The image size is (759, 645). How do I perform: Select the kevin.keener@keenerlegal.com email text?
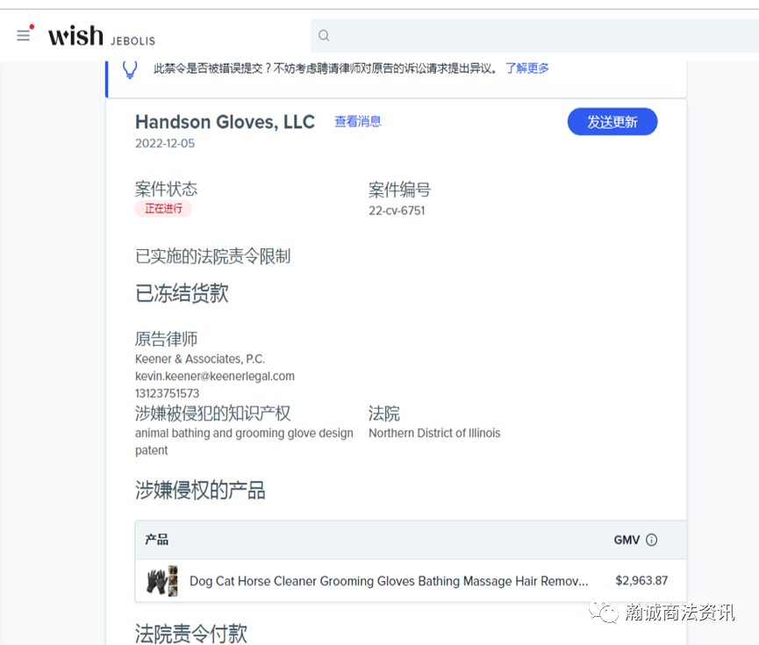coord(214,376)
